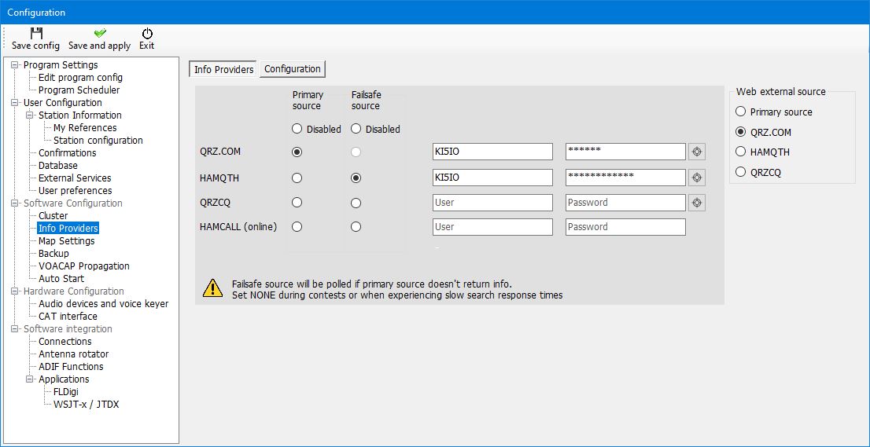Collapse the Software Configuration tree node

click(x=15, y=203)
